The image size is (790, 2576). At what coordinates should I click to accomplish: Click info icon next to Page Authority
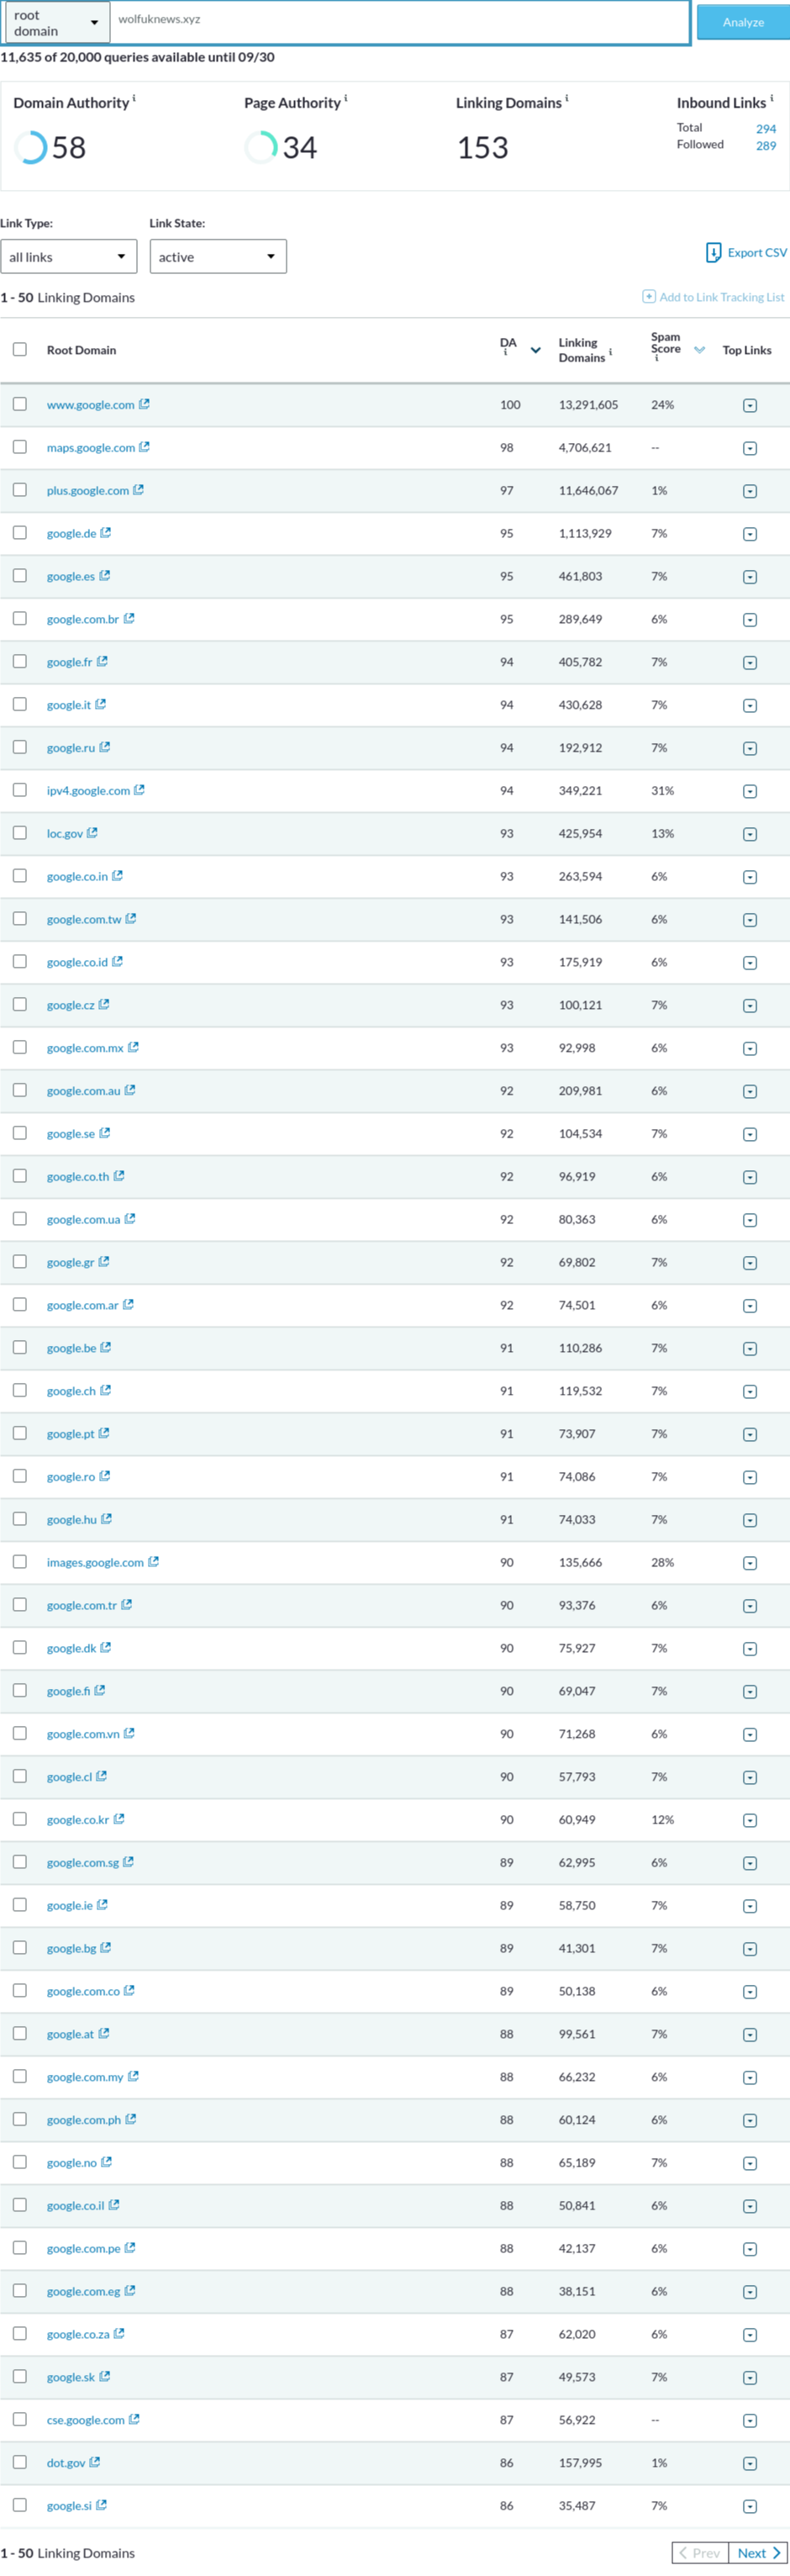[346, 98]
